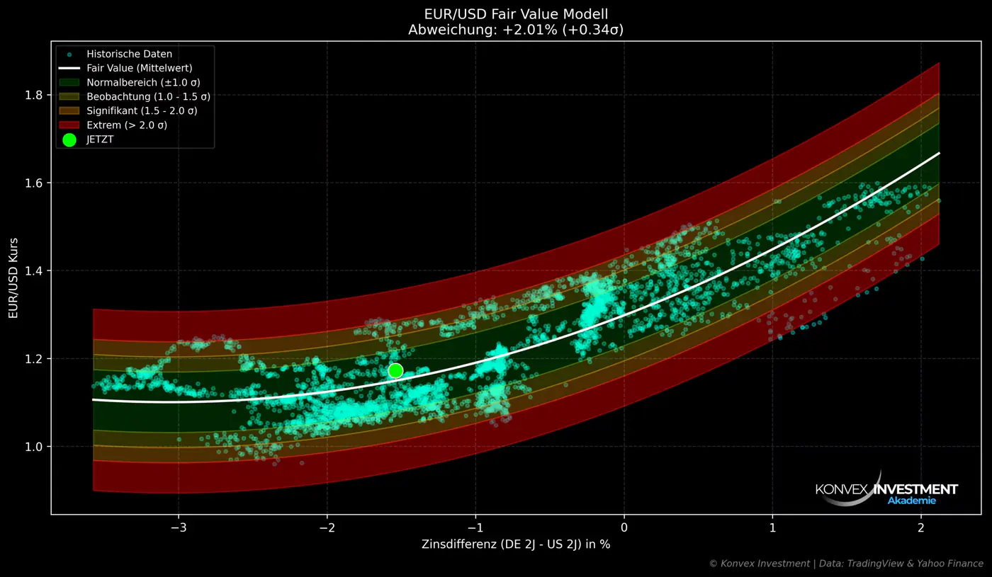Click the Extrem red legend swatch
Image resolution: width=992 pixels, height=577 pixels.
coord(69,125)
